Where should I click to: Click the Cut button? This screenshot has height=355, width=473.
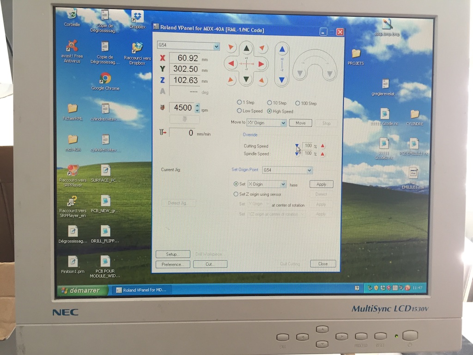pyautogui.click(x=210, y=264)
